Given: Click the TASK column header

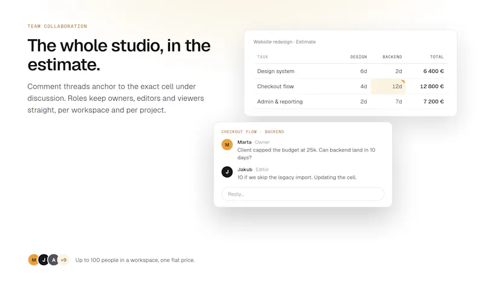Looking at the screenshot, I should 263,57.
